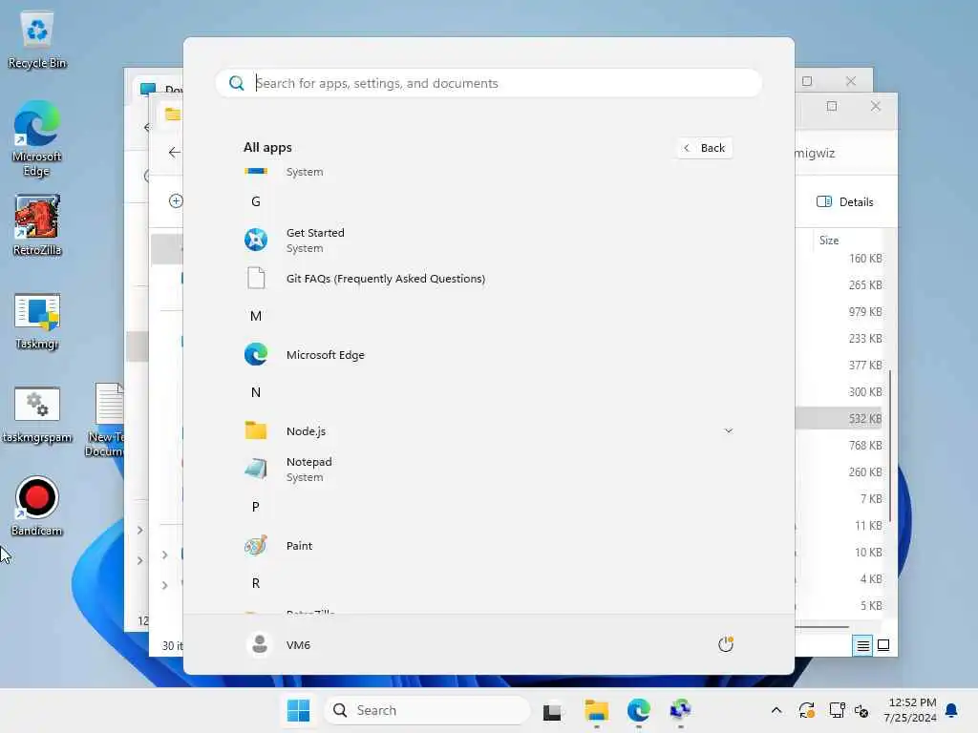Expand the Node.js folder chevron
Screen dimensions: 978x733
[x=728, y=430]
